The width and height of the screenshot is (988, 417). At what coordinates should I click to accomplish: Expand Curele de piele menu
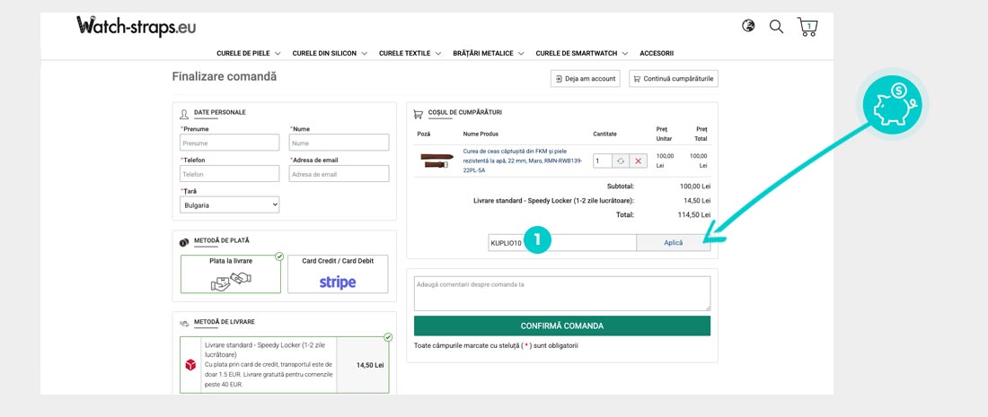point(249,54)
